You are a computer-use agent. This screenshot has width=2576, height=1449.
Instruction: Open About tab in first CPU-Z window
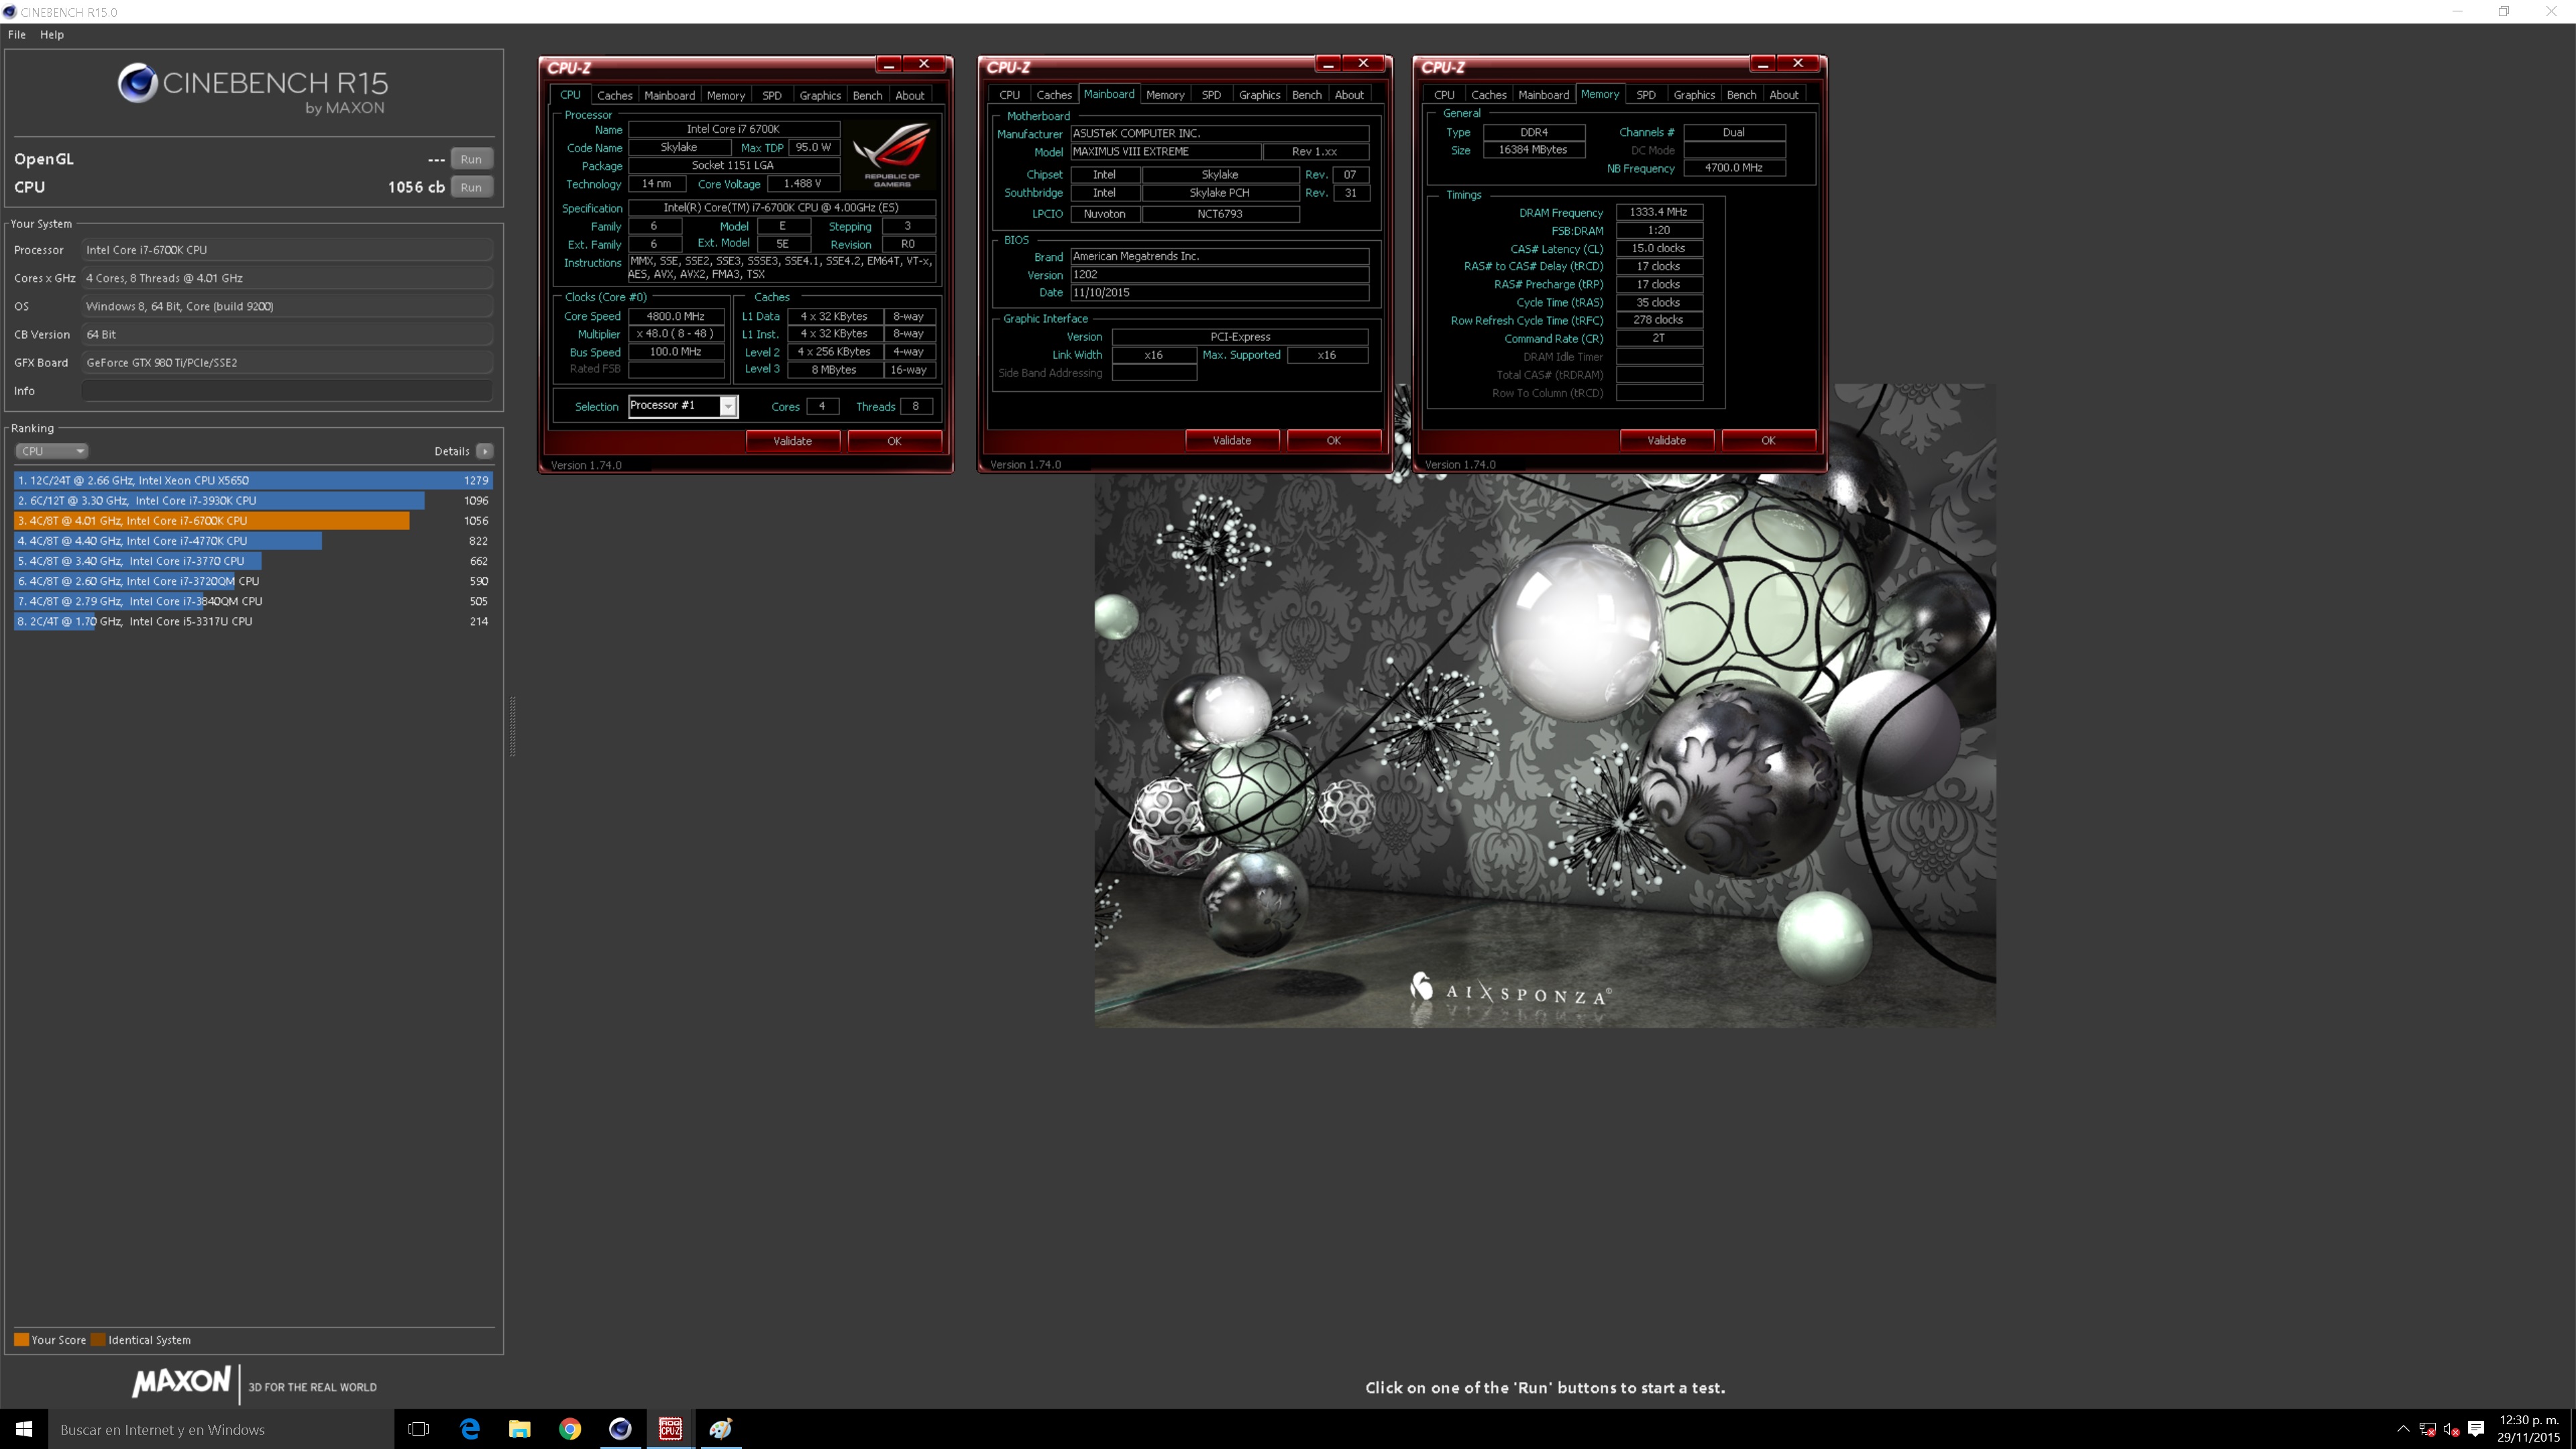909,95
